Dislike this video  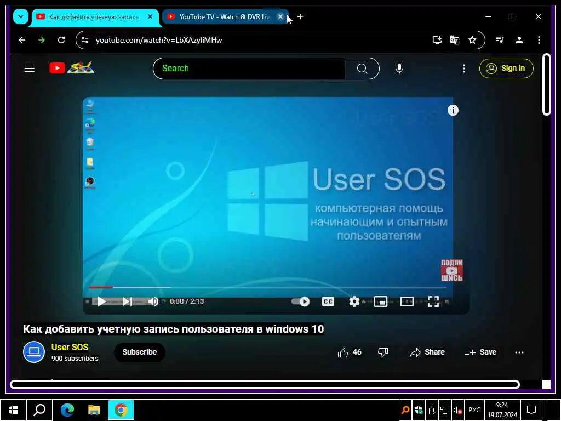coord(383,352)
